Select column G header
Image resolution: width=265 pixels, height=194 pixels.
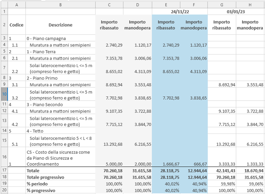coord(222,5)
